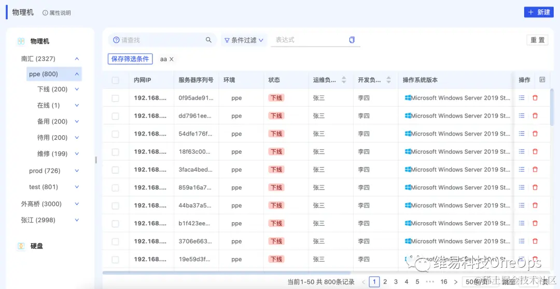Image resolution: width=560 pixels, height=289 pixels.
Task: Go to page 16
Action: pos(444,282)
